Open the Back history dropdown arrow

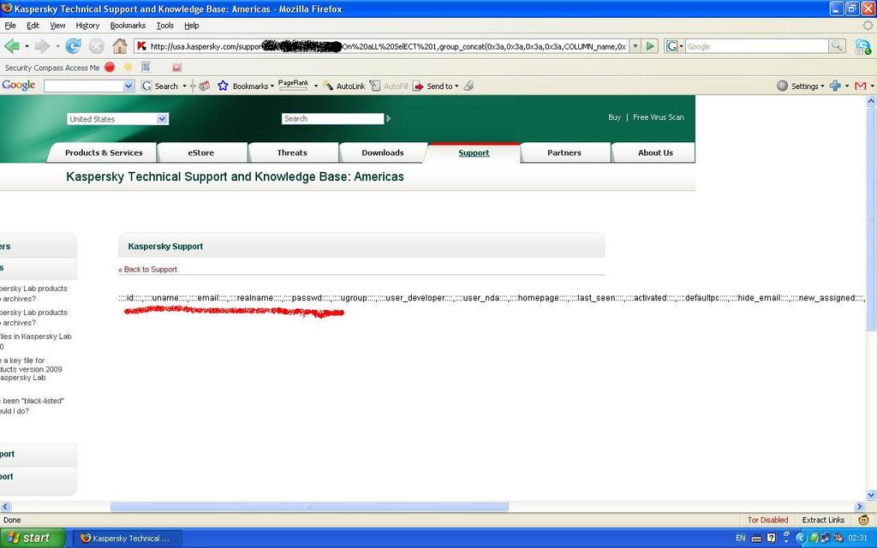pos(27,46)
